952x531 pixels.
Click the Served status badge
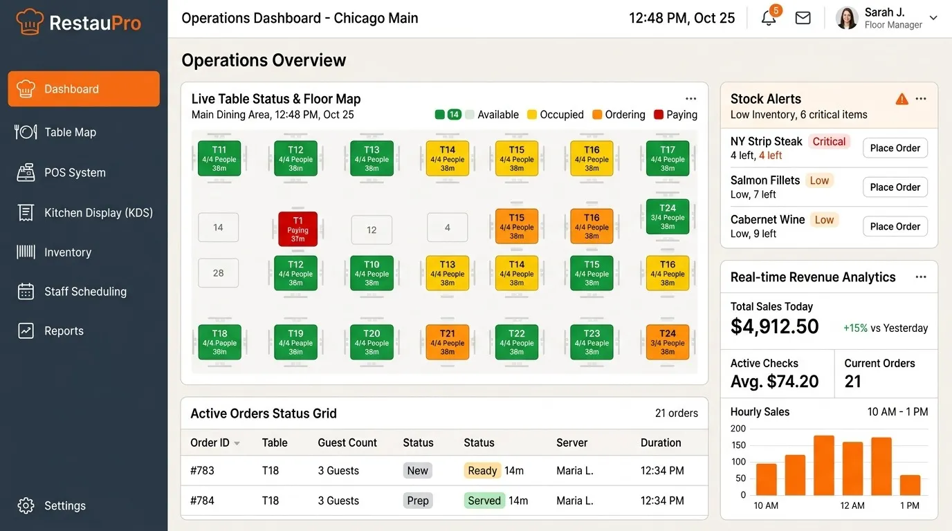click(484, 501)
